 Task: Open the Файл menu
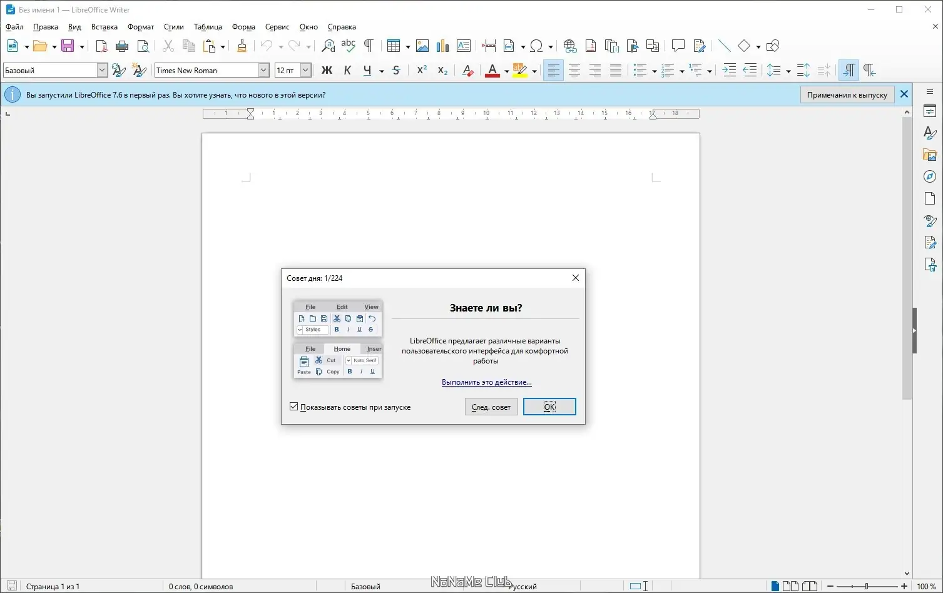pos(14,27)
